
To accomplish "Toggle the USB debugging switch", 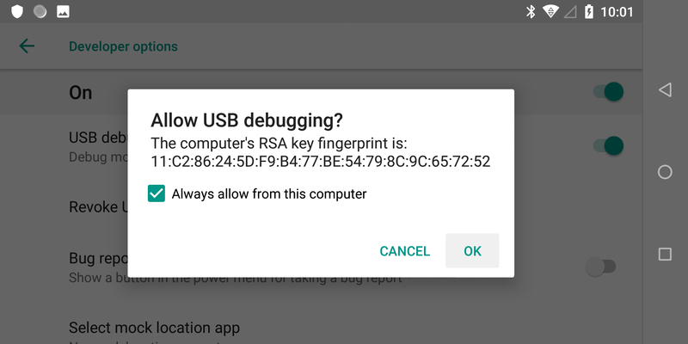I will tap(608, 145).
